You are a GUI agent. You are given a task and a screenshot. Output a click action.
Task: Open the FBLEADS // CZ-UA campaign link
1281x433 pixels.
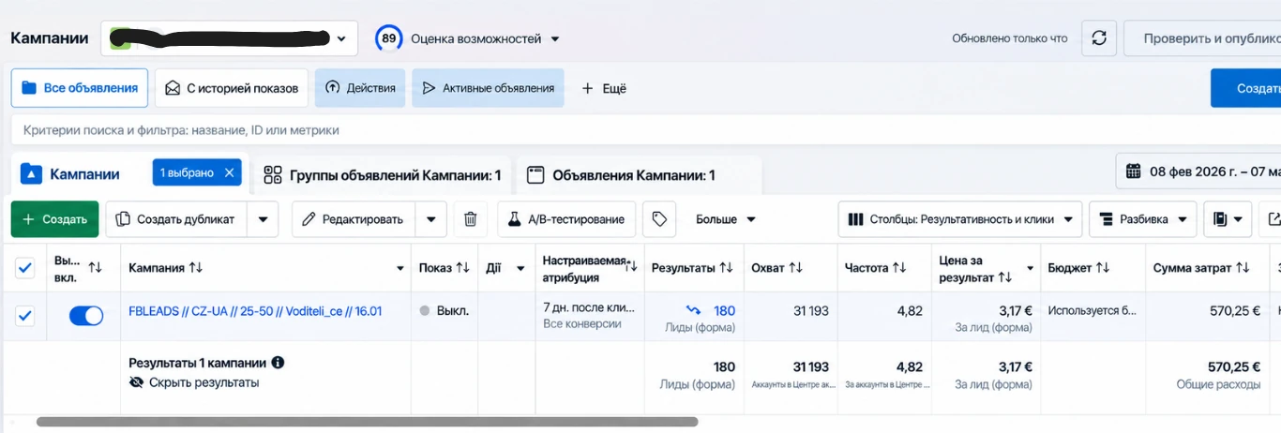pyautogui.click(x=255, y=311)
